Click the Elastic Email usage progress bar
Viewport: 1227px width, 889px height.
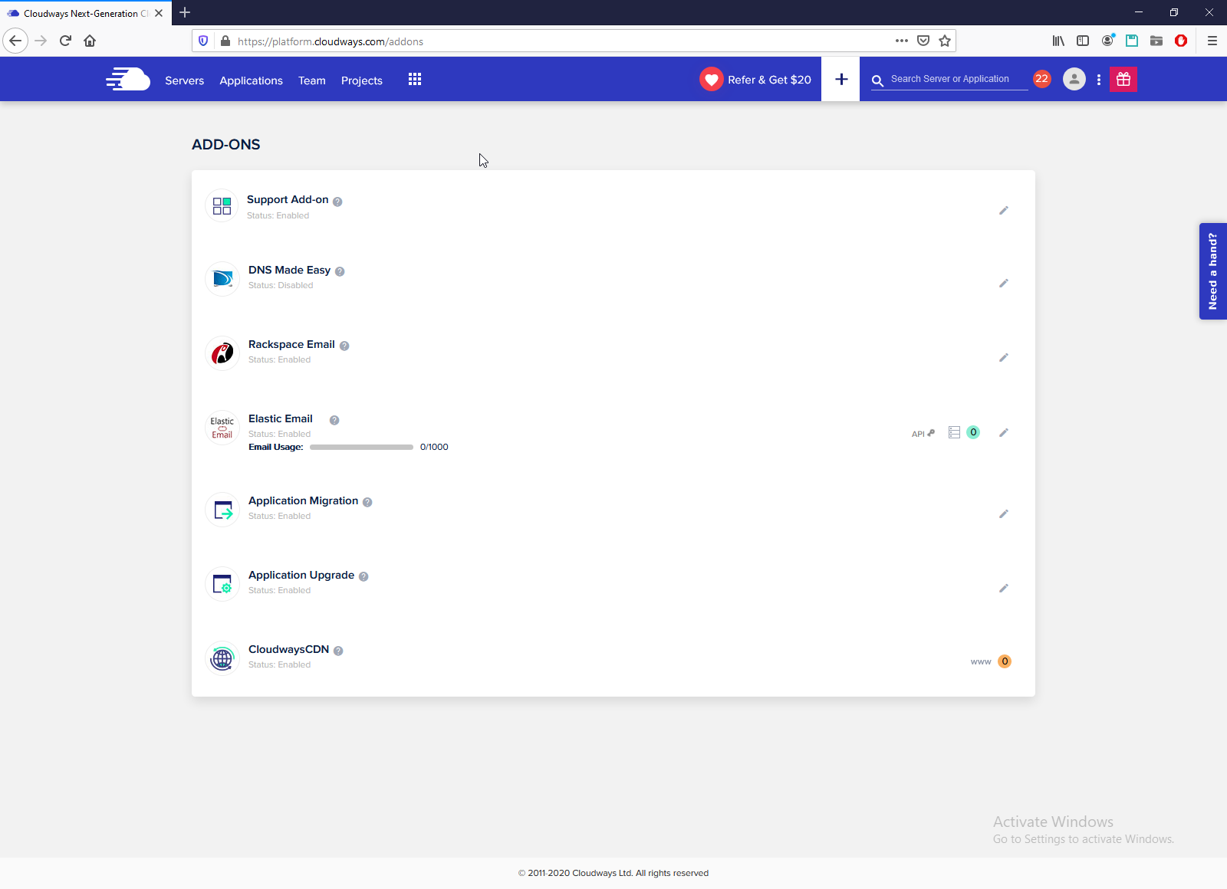click(x=361, y=447)
